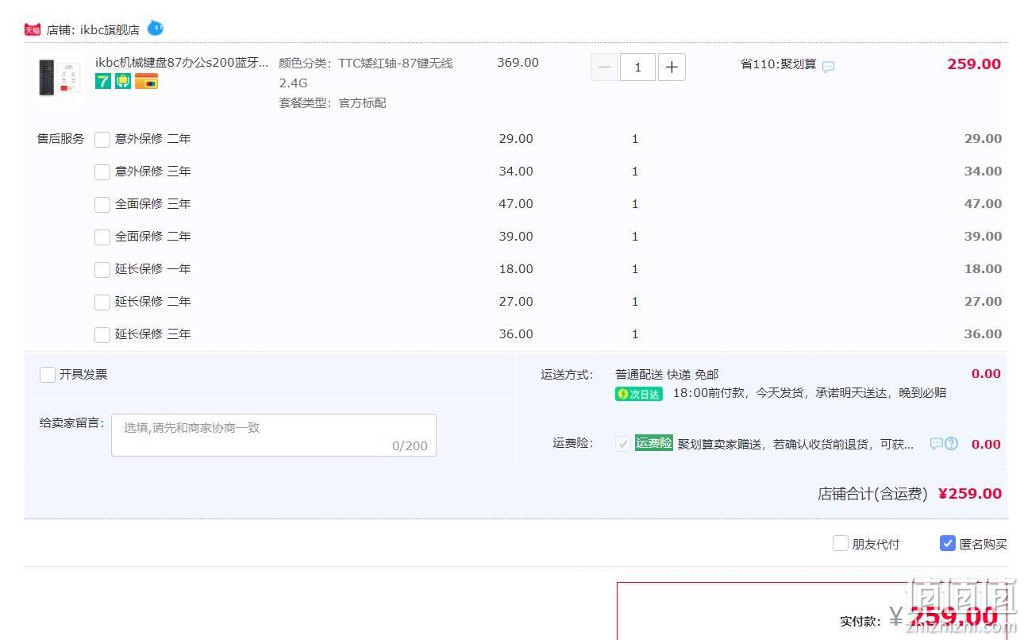The image size is (1024, 640).
Task: Check 延长保修 二年 warranty option
Action: [x=102, y=303]
